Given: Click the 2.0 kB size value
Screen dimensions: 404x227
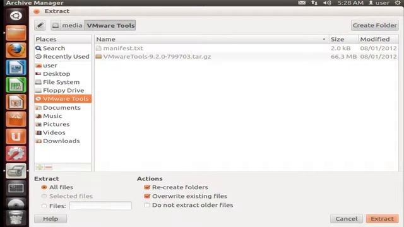Looking at the screenshot, I should pos(340,48).
